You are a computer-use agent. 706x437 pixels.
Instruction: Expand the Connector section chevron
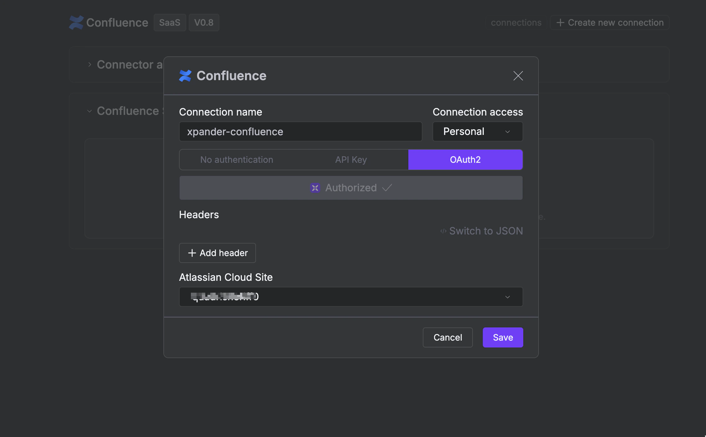pyautogui.click(x=90, y=64)
